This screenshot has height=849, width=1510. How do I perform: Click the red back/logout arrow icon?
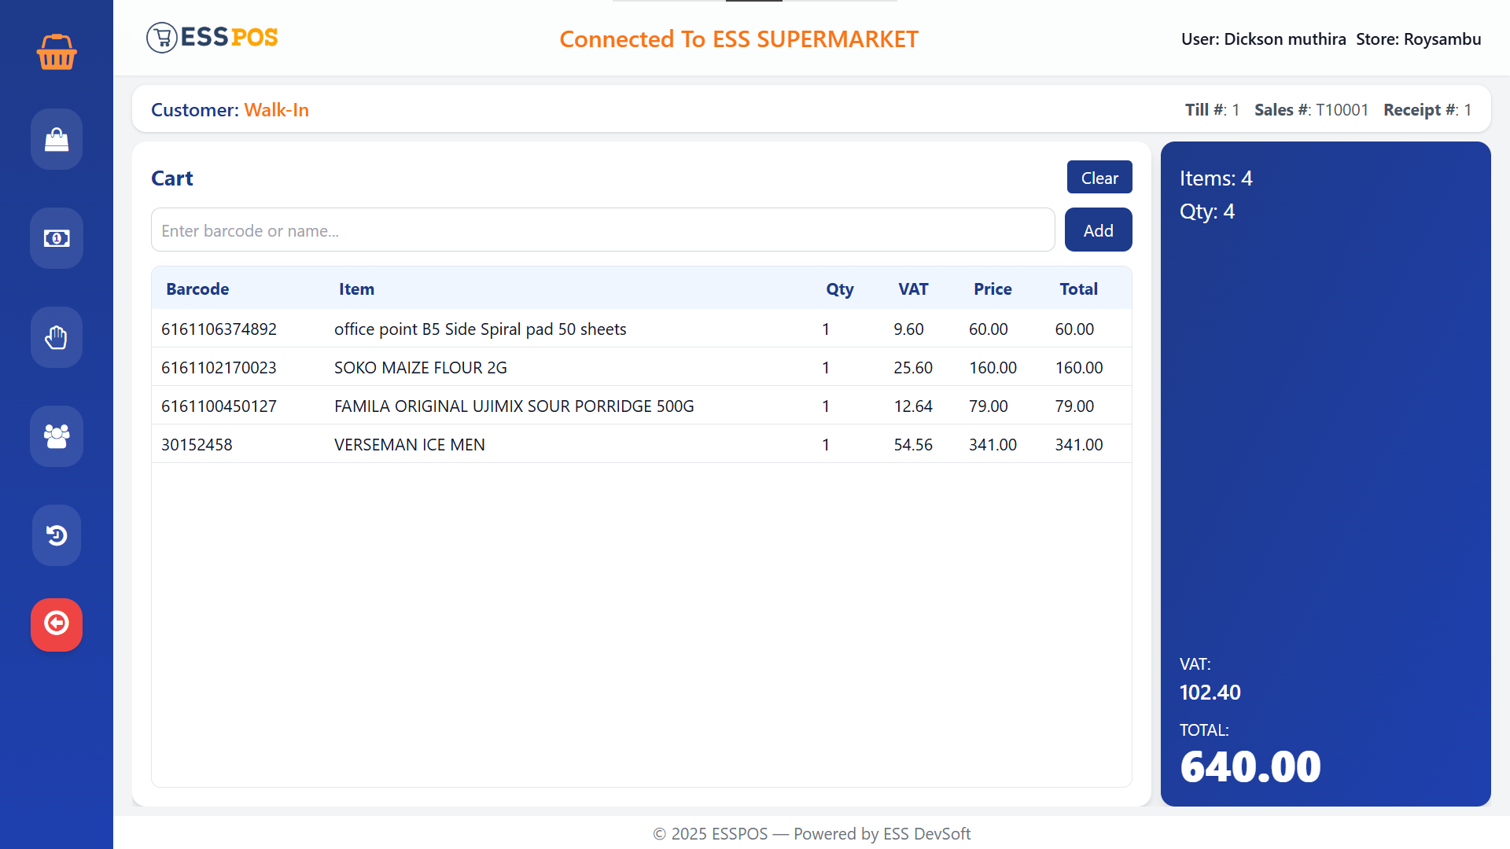coord(57,624)
